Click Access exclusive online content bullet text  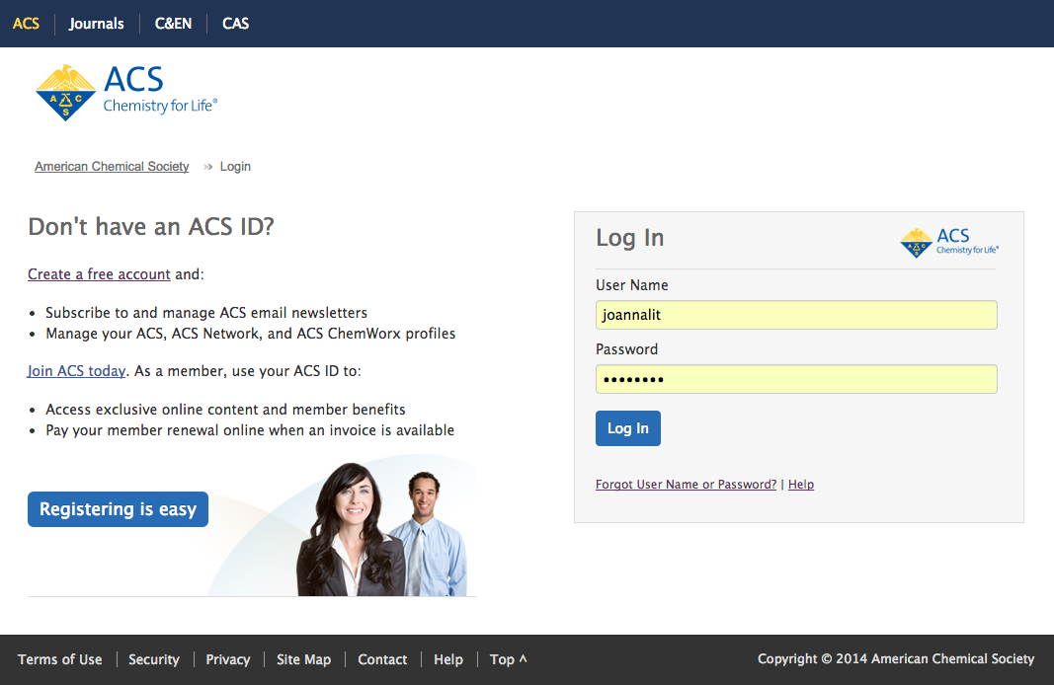tap(225, 410)
